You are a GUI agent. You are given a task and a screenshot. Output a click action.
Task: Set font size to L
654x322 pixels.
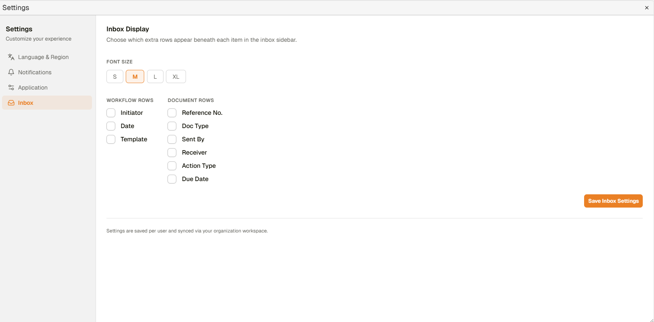point(155,77)
